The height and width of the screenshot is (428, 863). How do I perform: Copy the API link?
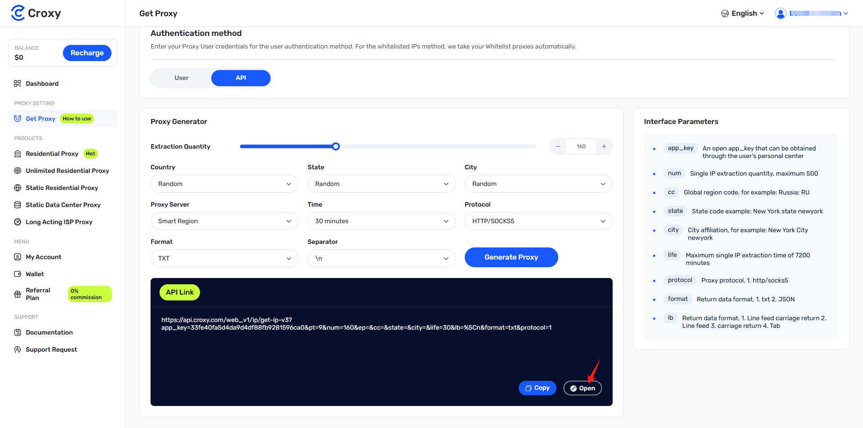(538, 388)
